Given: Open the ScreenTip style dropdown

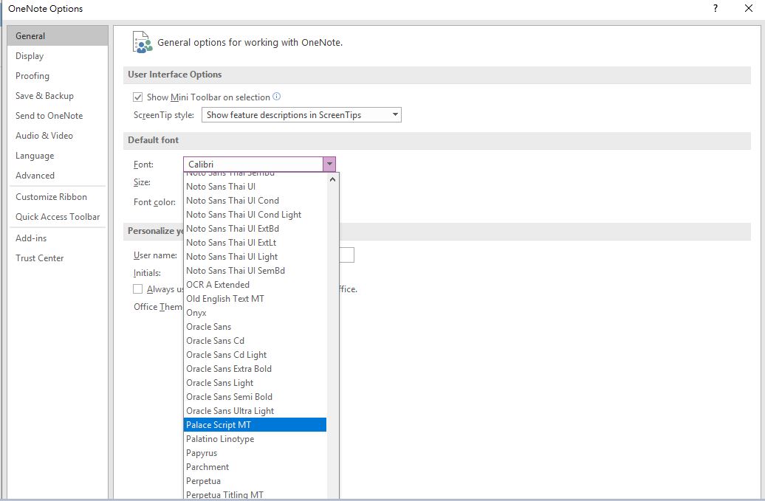Looking at the screenshot, I should (x=301, y=115).
